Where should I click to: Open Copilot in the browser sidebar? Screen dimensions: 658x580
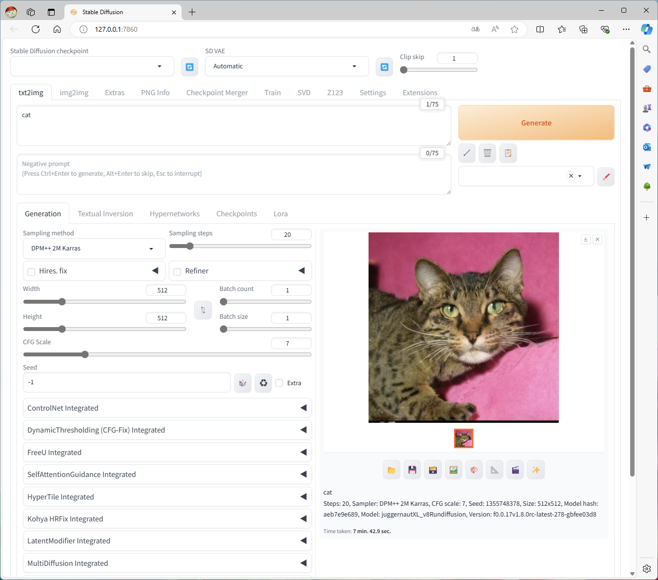click(x=647, y=29)
